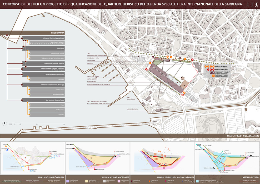Click the Piazza sub-item
This screenshot has height=184, width=260.
47,105
